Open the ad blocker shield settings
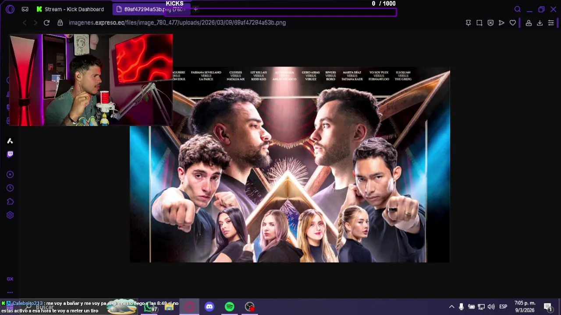This screenshot has width=561, height=315. click(x=490, y=23)
